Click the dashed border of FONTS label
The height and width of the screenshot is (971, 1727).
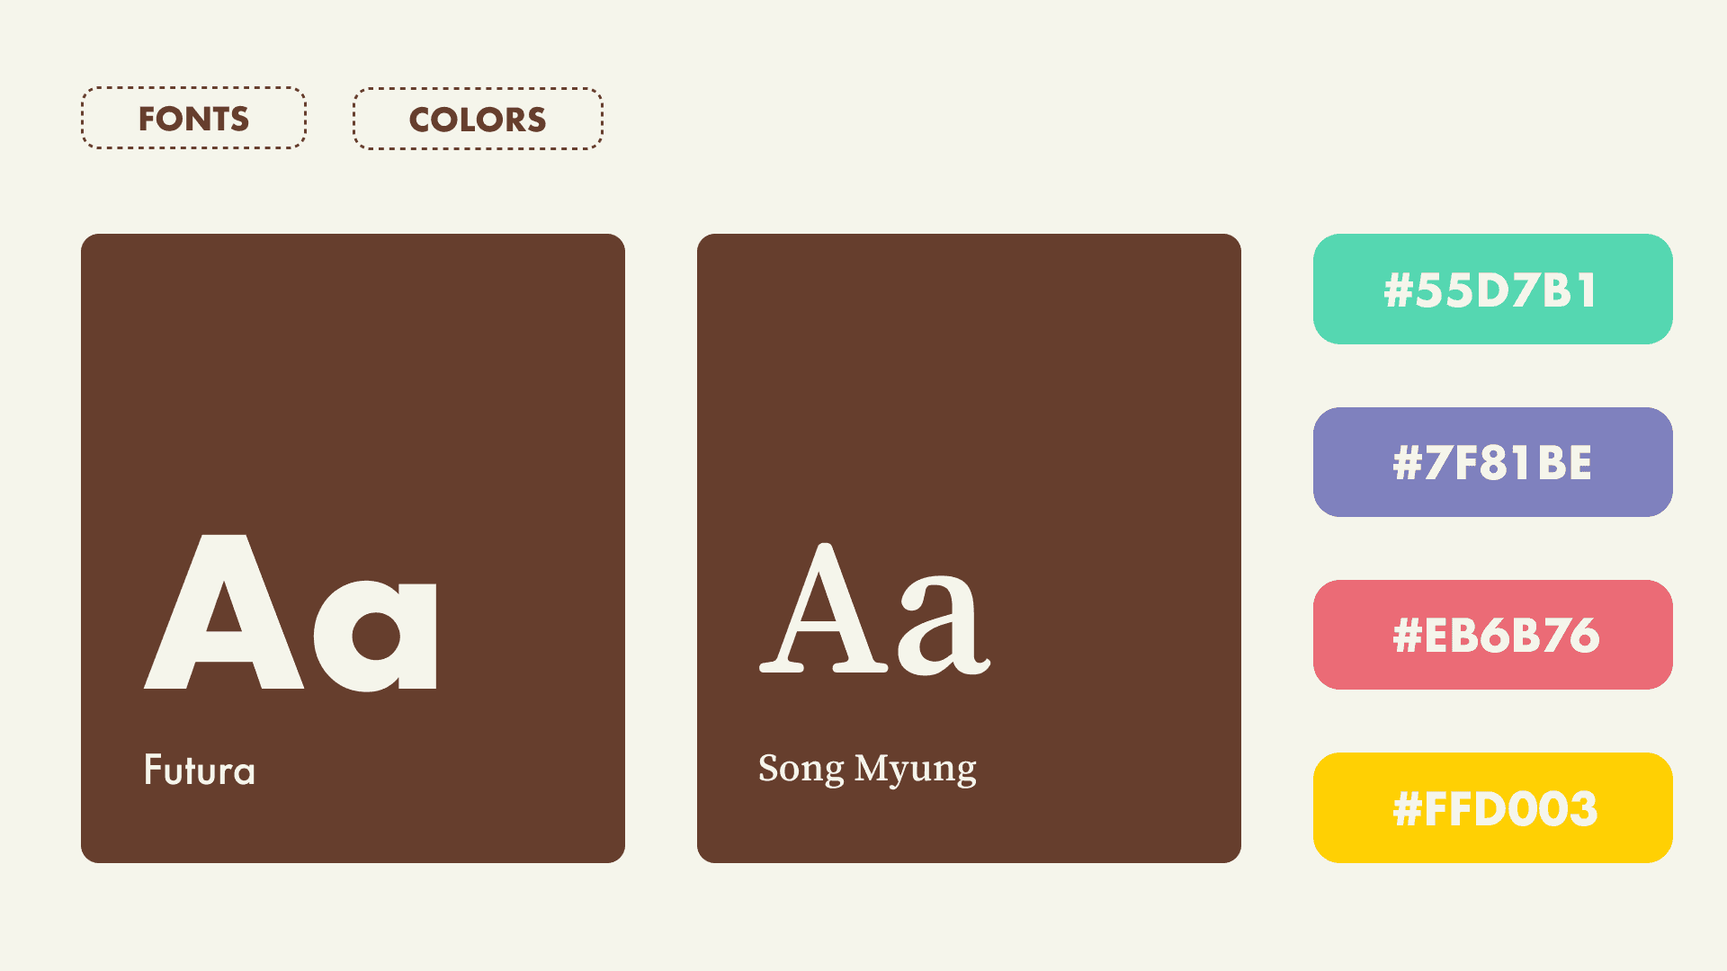(193, 88)
